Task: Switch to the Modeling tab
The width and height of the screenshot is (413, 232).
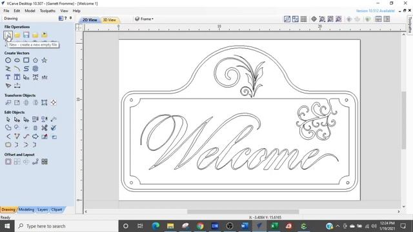Action: point(26,209)
